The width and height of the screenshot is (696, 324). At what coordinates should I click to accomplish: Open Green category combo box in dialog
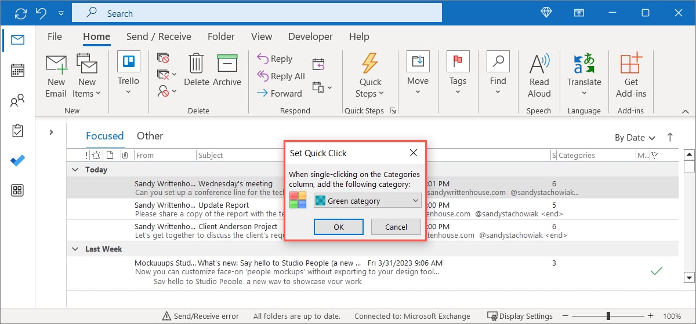[367, 201]
